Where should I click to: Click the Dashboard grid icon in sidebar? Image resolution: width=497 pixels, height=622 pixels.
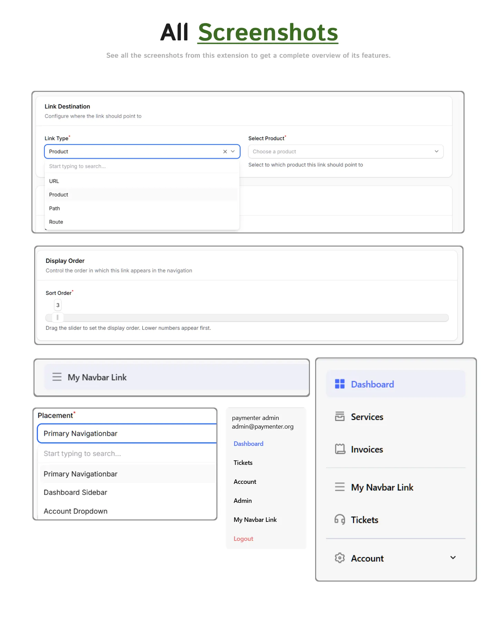coord(340,384)
